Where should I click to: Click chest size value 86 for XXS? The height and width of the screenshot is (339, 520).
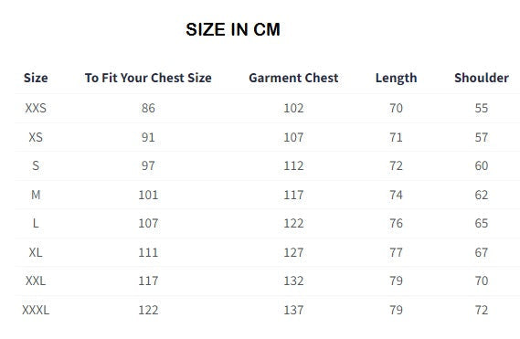148,108
